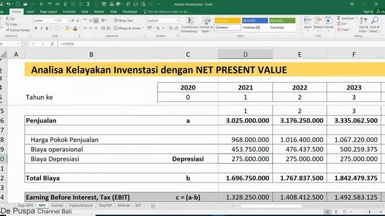Apply the Currency cell style
The width and height of the screenshot is (385, 216).
click(x=282, y=28)
